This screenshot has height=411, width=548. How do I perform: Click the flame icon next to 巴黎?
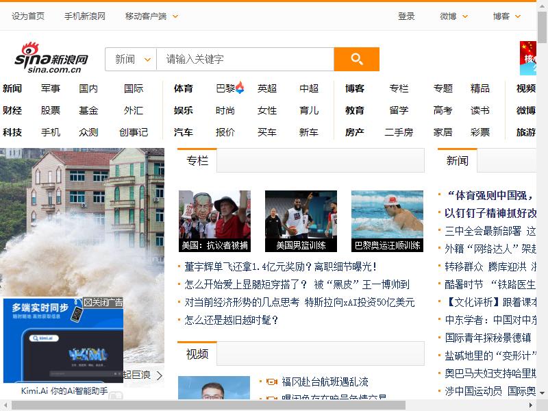(240, 88)
